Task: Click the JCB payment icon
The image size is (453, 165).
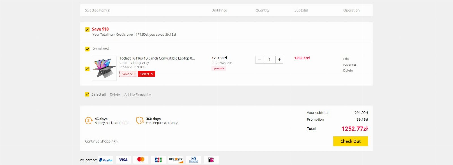Action: 158,160
